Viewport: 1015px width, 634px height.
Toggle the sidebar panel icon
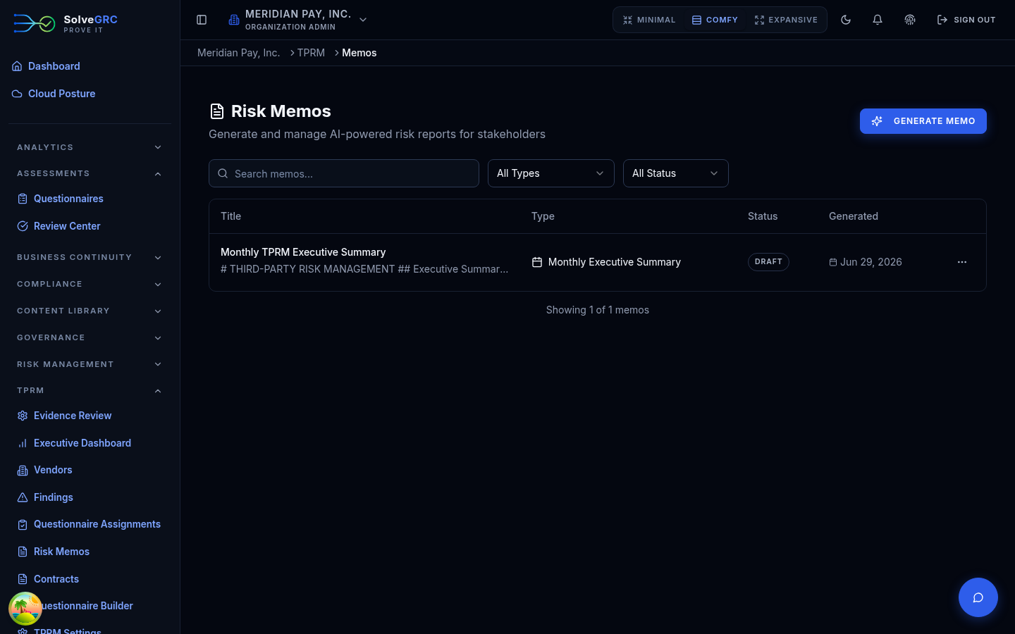click(x=202, y=20)
